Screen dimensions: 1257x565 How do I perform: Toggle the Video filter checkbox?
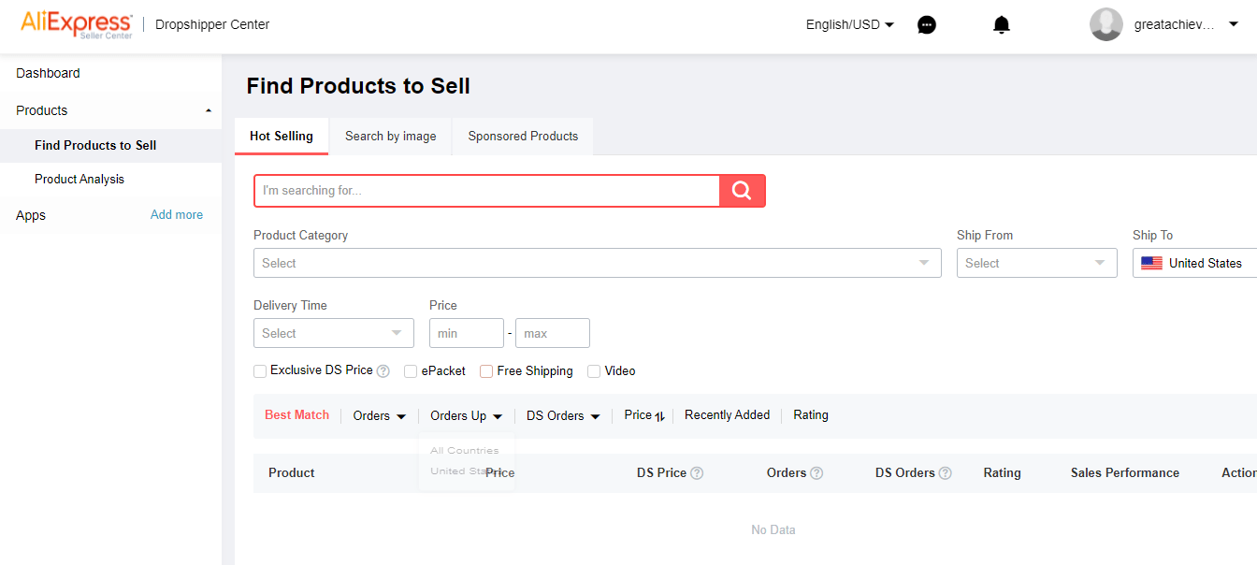point(594,371)
